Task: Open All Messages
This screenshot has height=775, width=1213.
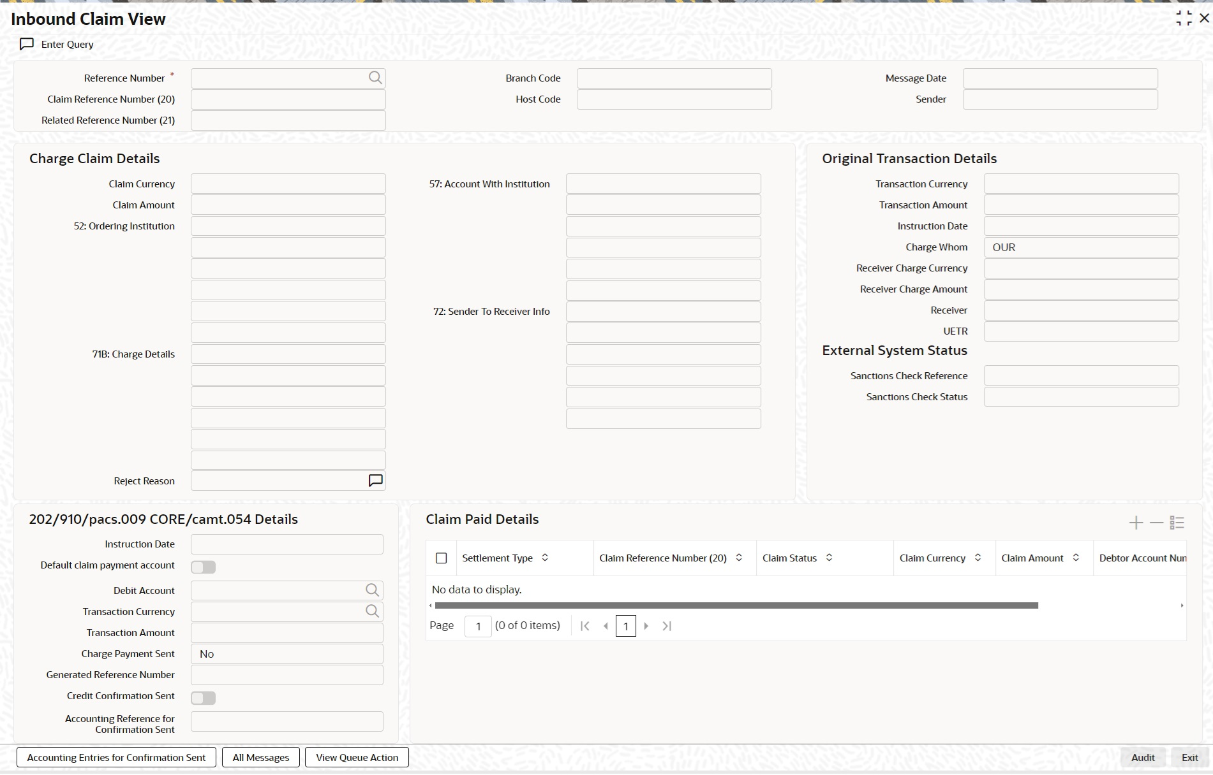Action: pos(261,757)
